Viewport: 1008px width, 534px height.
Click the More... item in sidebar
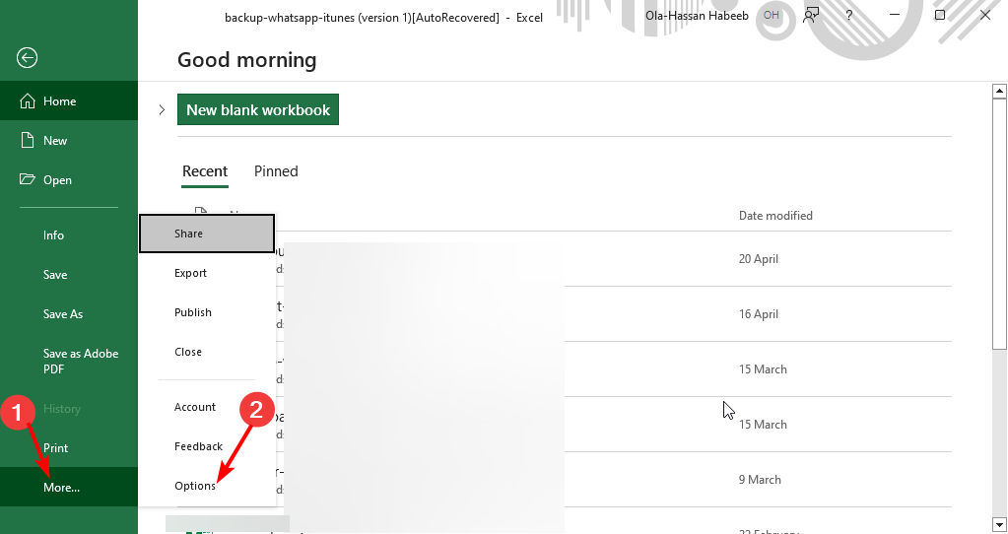click(x=62, y=487)
